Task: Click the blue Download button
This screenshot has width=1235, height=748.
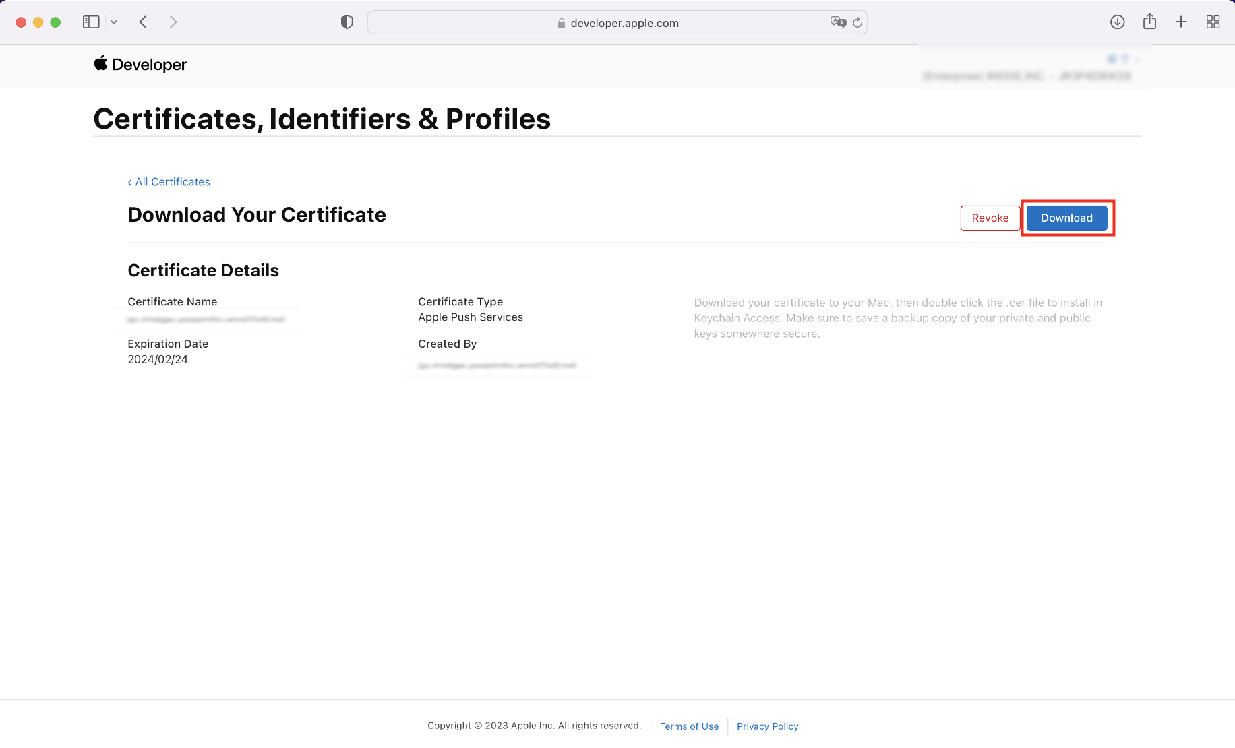Action: coord(1066,218)
